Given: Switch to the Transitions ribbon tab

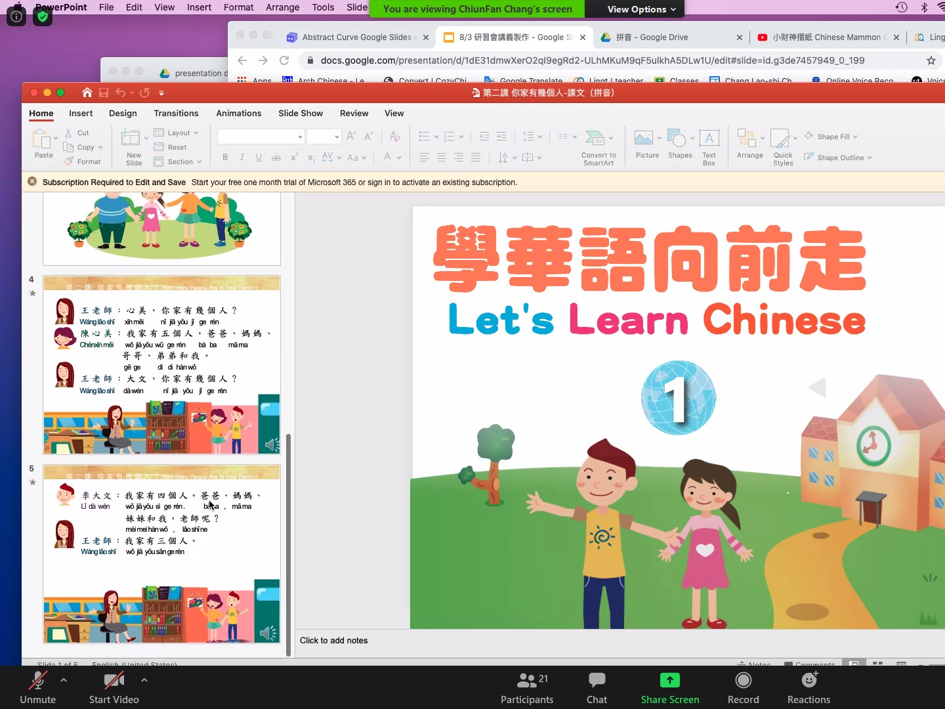Looking at the screenshot, I should (x=176, y=113).
